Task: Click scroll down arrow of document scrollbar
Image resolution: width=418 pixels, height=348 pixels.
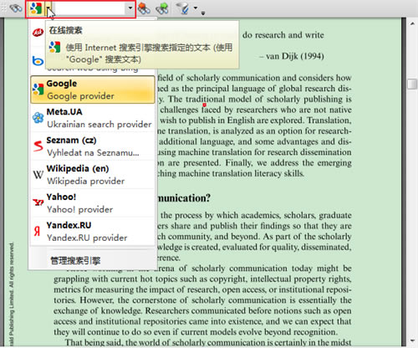Action: (x=412, y=341)
